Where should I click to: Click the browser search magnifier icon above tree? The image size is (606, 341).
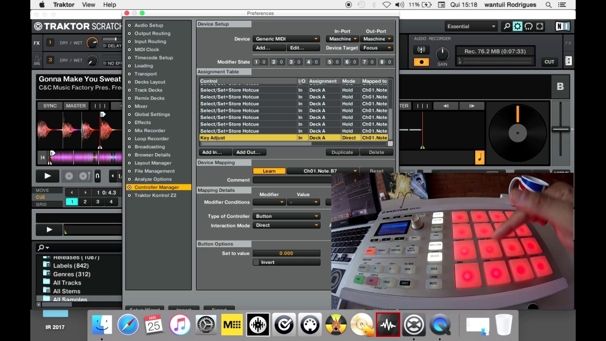pos(41,247)
